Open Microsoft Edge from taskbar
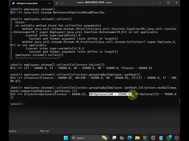189x141 pixels. 130,138
